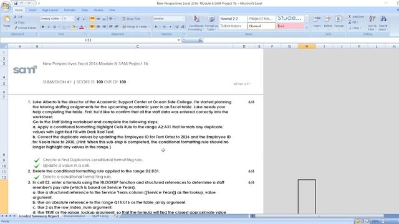Toggle Bottom Align for cell contents
Screen dimensions: 399x224
[x=104, y=19]
